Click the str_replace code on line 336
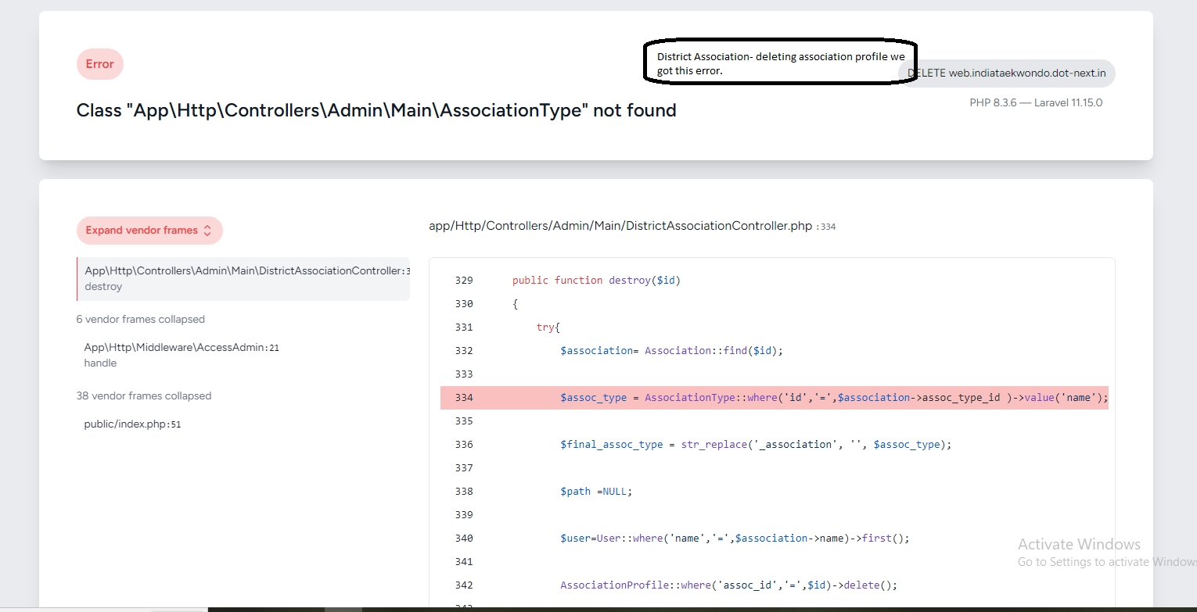Viewport: 1197px width, 612px height. pos(755,444)
